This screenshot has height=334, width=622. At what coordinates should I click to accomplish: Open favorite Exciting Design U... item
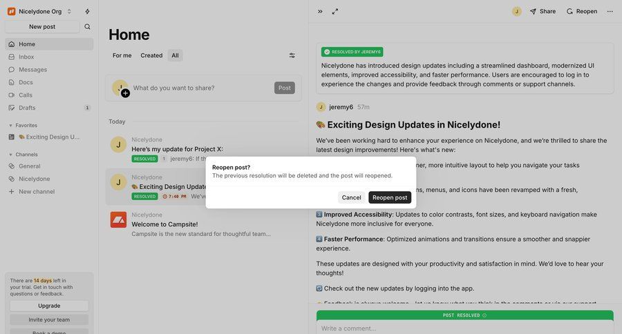click(49, 137)
